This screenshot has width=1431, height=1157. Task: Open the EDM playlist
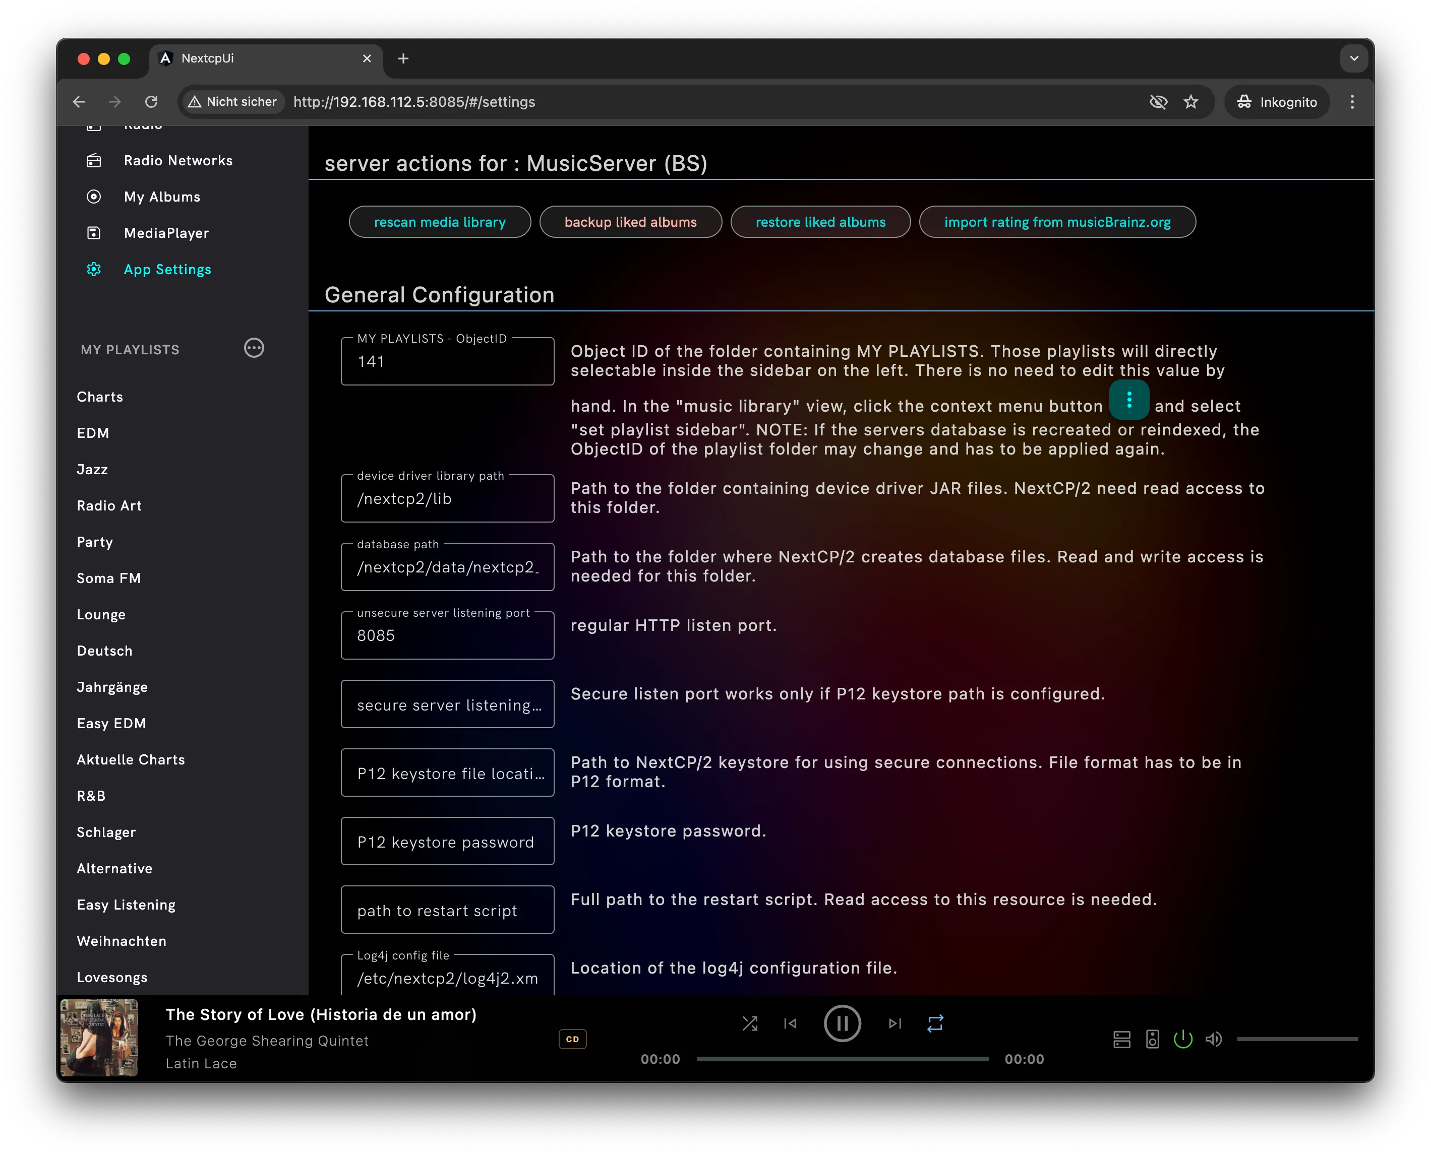pyautogui.click(x=93, y=433)
